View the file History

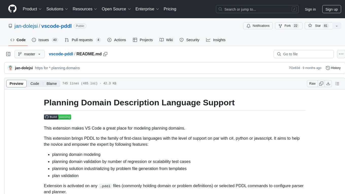pyautogui.click(x=333, y=68)
